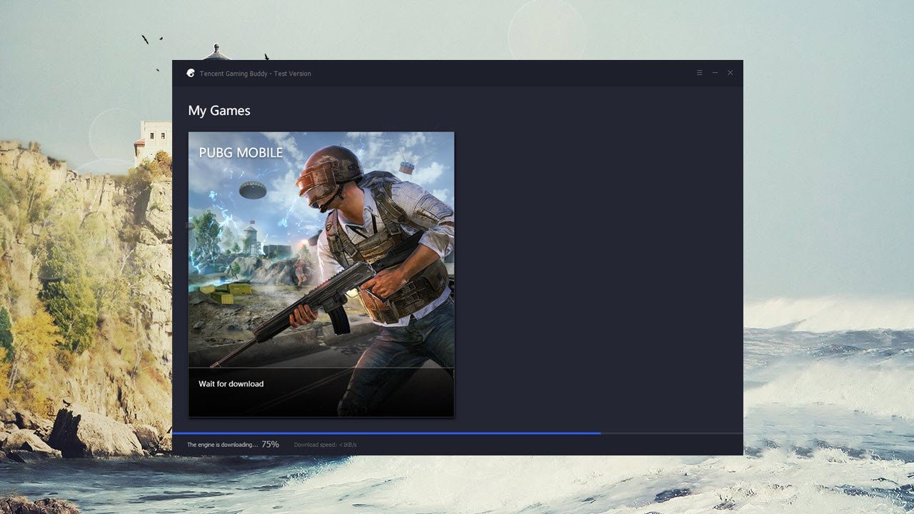Click the 'PUBG MOBILE' title text on card

[x=241, y=153]
